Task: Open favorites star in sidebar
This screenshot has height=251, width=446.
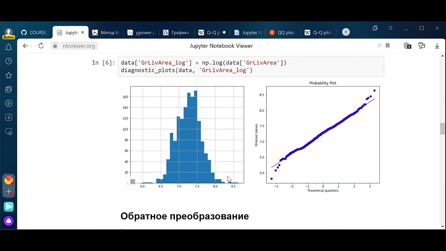Action: 9,75
